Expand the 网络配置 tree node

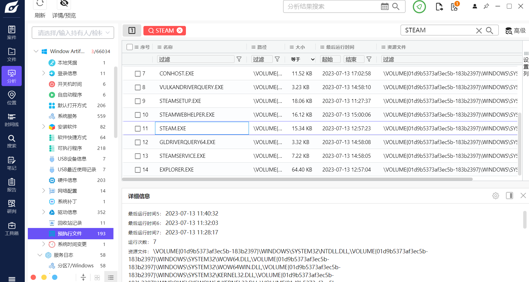click(x=43, y=191)
